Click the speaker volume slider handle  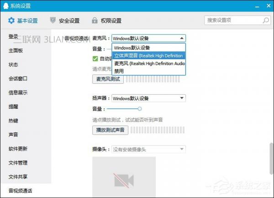point(140,109)
